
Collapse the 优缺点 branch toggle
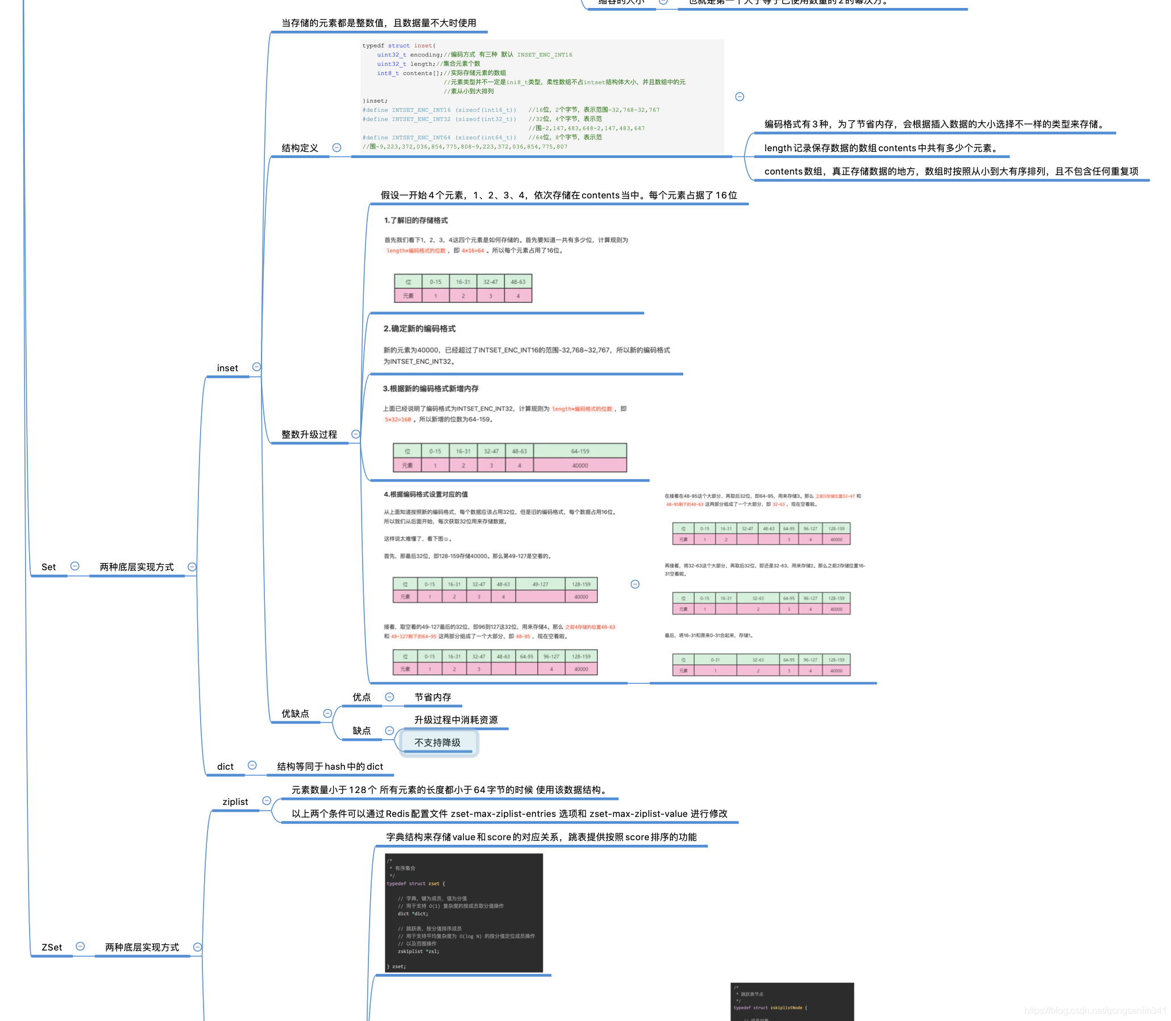(327, 713)
